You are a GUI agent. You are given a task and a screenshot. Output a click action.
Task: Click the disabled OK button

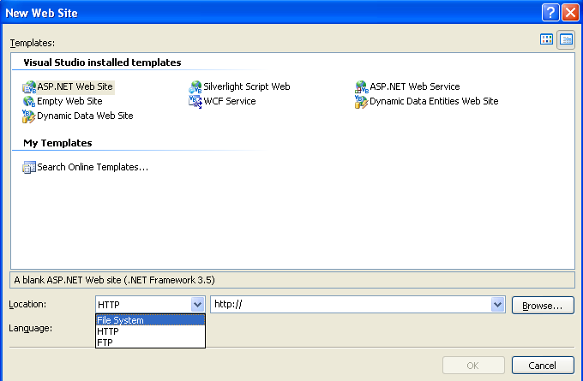(x=473, y=366)
